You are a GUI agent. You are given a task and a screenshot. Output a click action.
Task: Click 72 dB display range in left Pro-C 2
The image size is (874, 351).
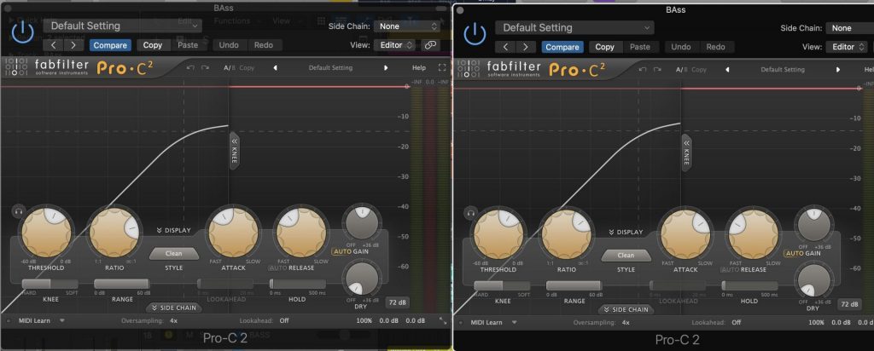[398, 302]
